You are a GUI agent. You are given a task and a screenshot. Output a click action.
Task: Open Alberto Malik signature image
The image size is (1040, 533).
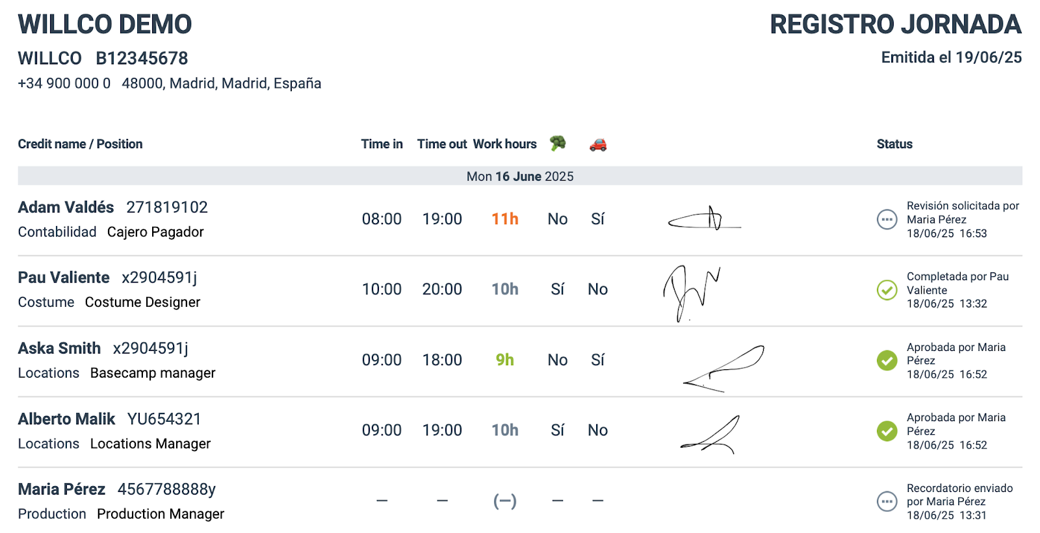(710, 434)
